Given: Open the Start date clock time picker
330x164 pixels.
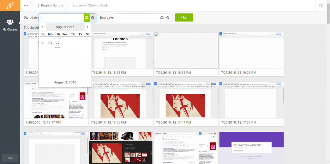Looking at the screenshot, I should click(x=93, y=18).
